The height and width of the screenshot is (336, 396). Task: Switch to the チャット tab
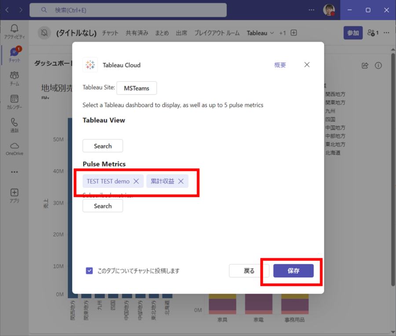(110, 33)
